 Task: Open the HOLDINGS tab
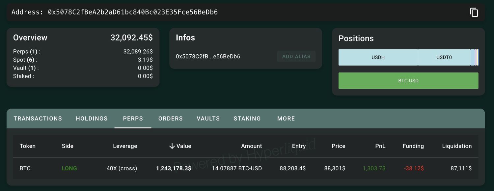(92, 119)
